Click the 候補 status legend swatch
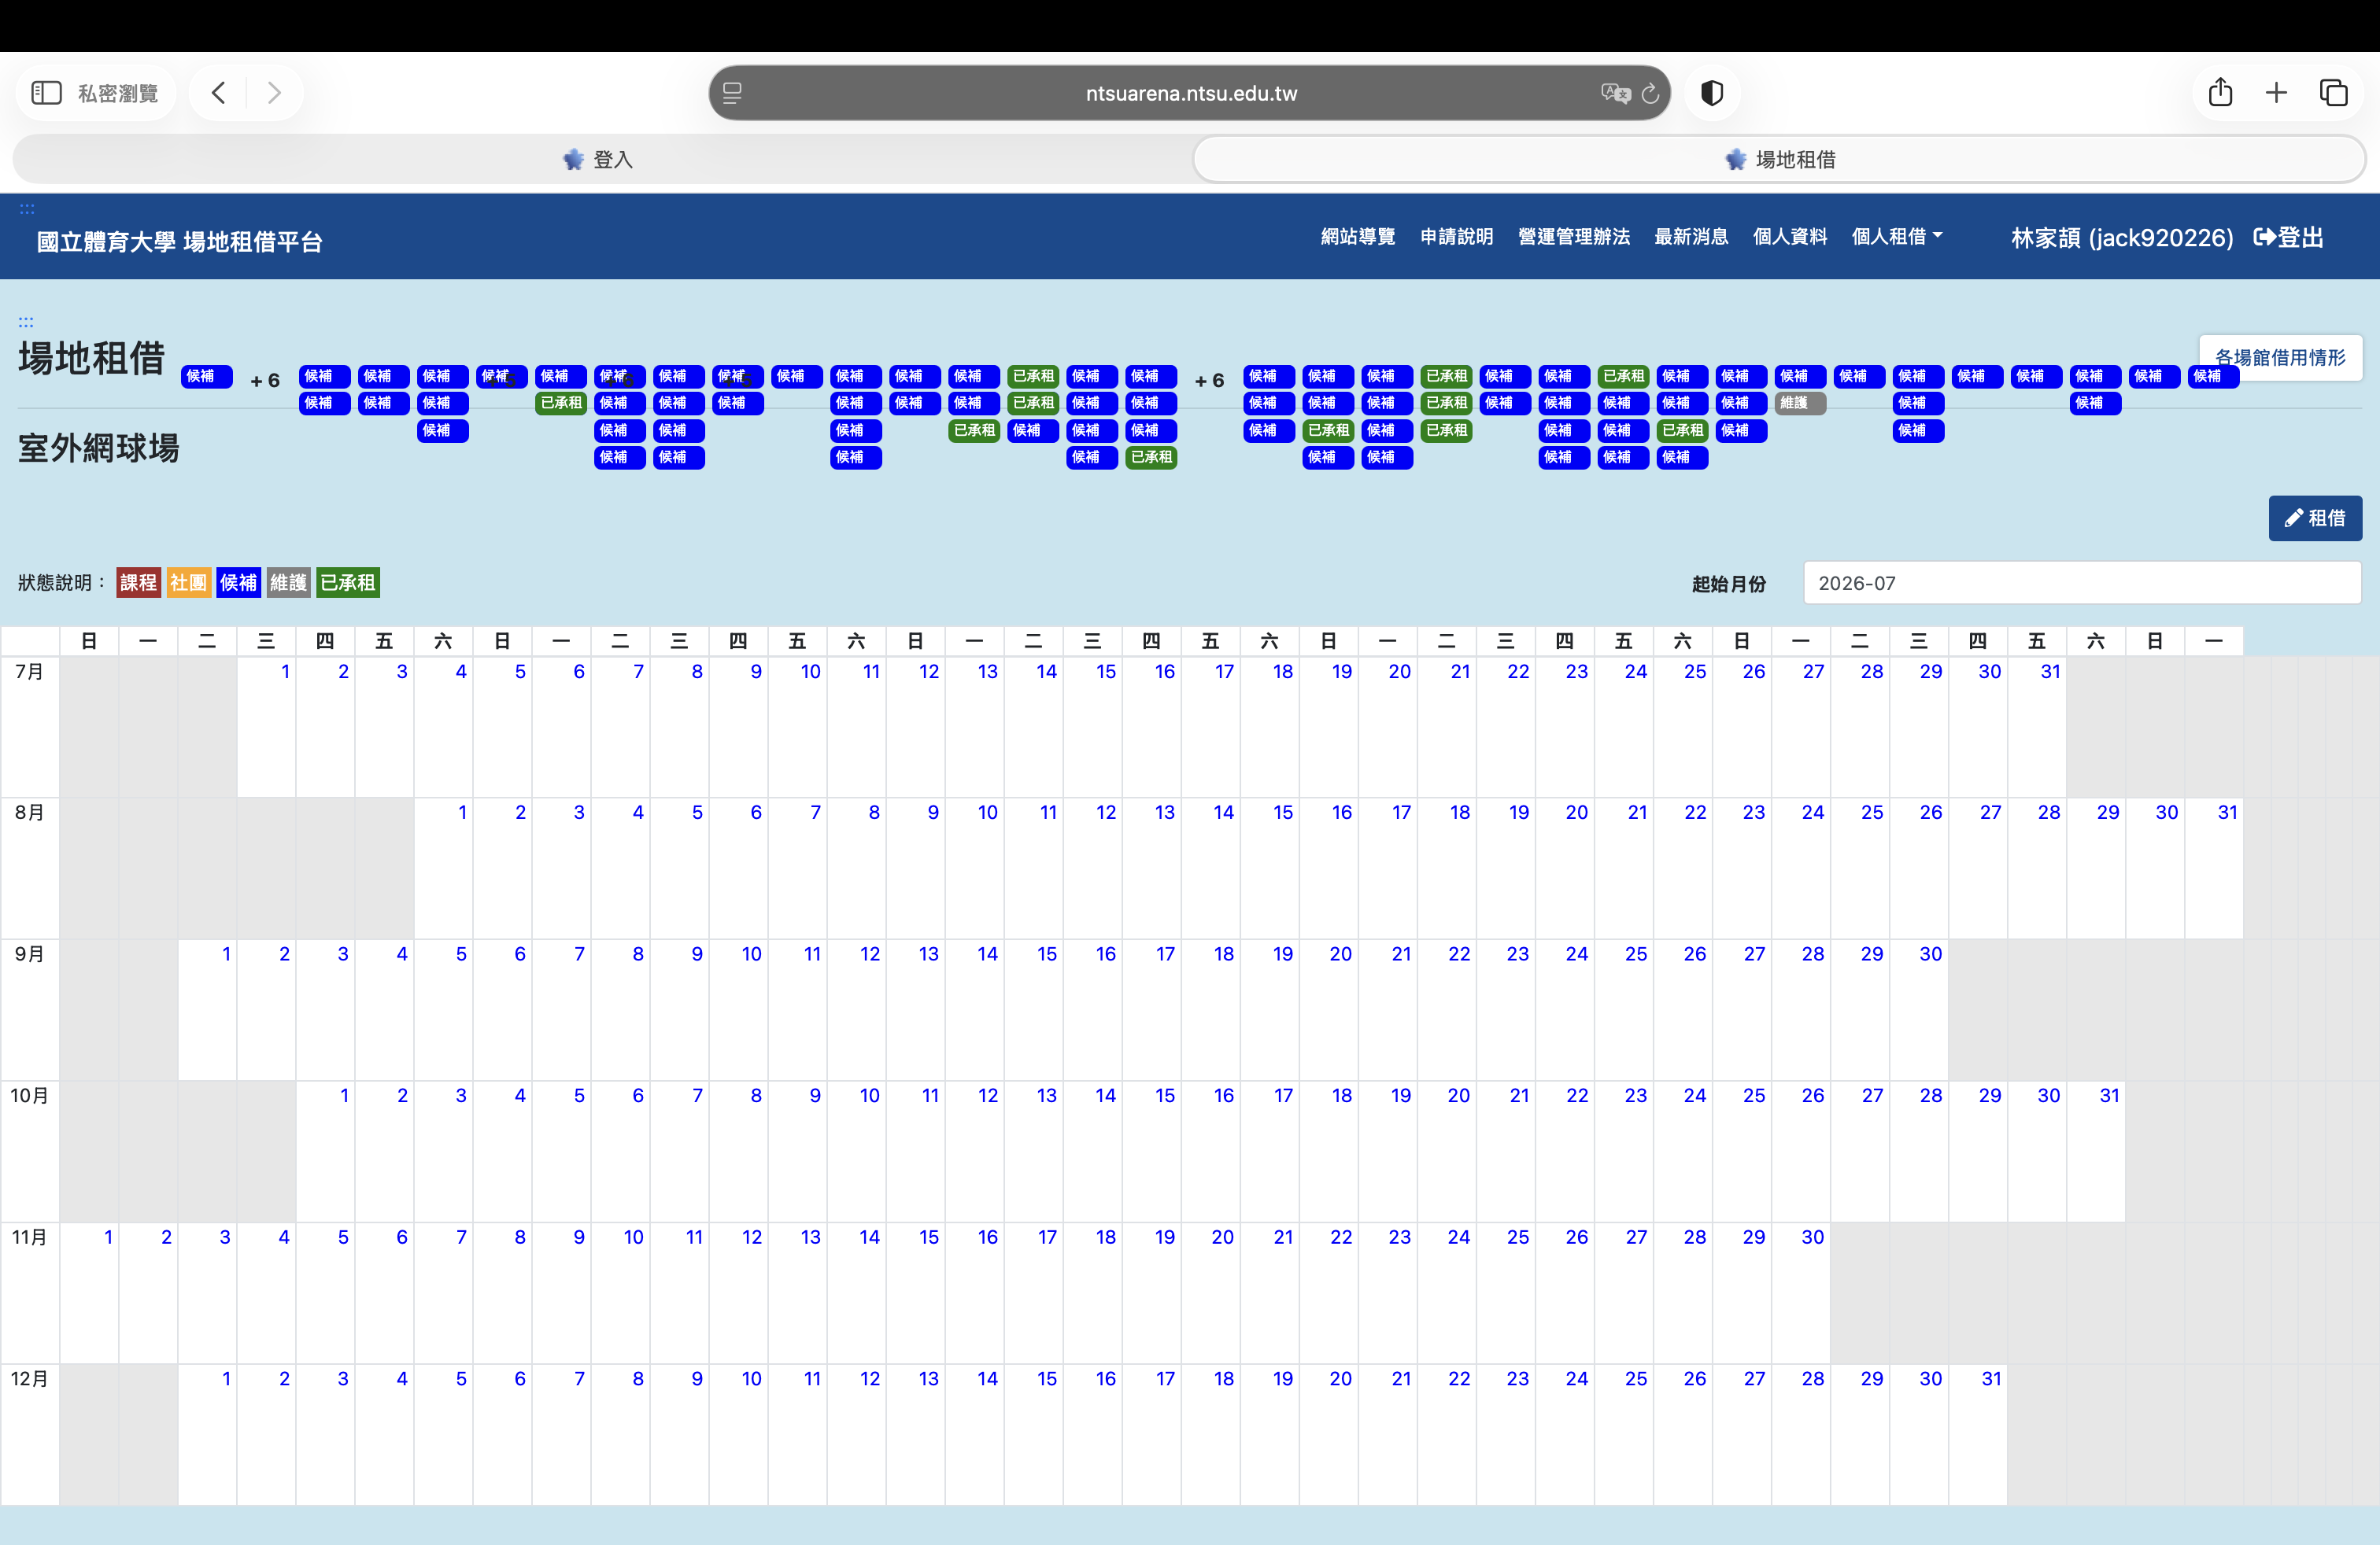The height and width of the screenshot is (1545, 2380). click(238, 583)
